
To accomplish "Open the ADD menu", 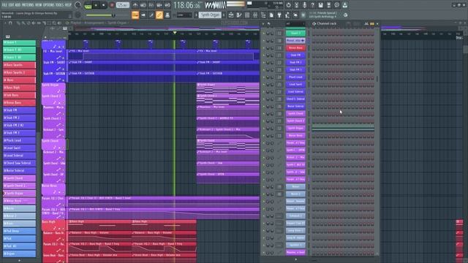I will click(x=18, y=5).
